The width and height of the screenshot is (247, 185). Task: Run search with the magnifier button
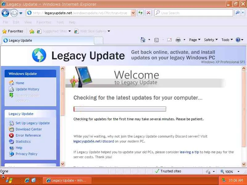(237, 13)
